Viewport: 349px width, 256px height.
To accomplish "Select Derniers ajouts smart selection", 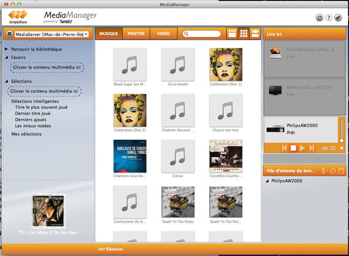I will click(31, 120).
